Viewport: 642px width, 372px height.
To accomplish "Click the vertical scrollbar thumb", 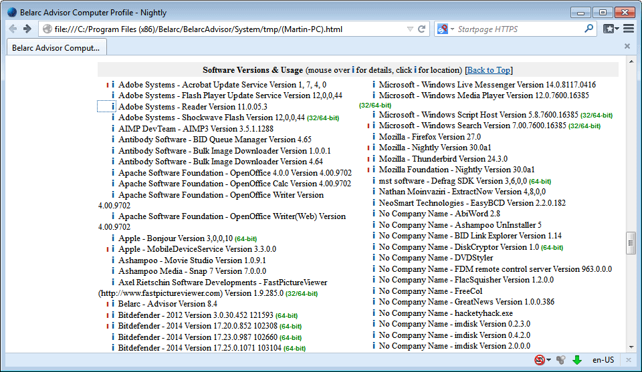I will pos(631,243).
